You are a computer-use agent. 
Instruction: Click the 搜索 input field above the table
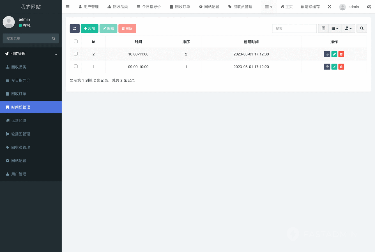294,29
